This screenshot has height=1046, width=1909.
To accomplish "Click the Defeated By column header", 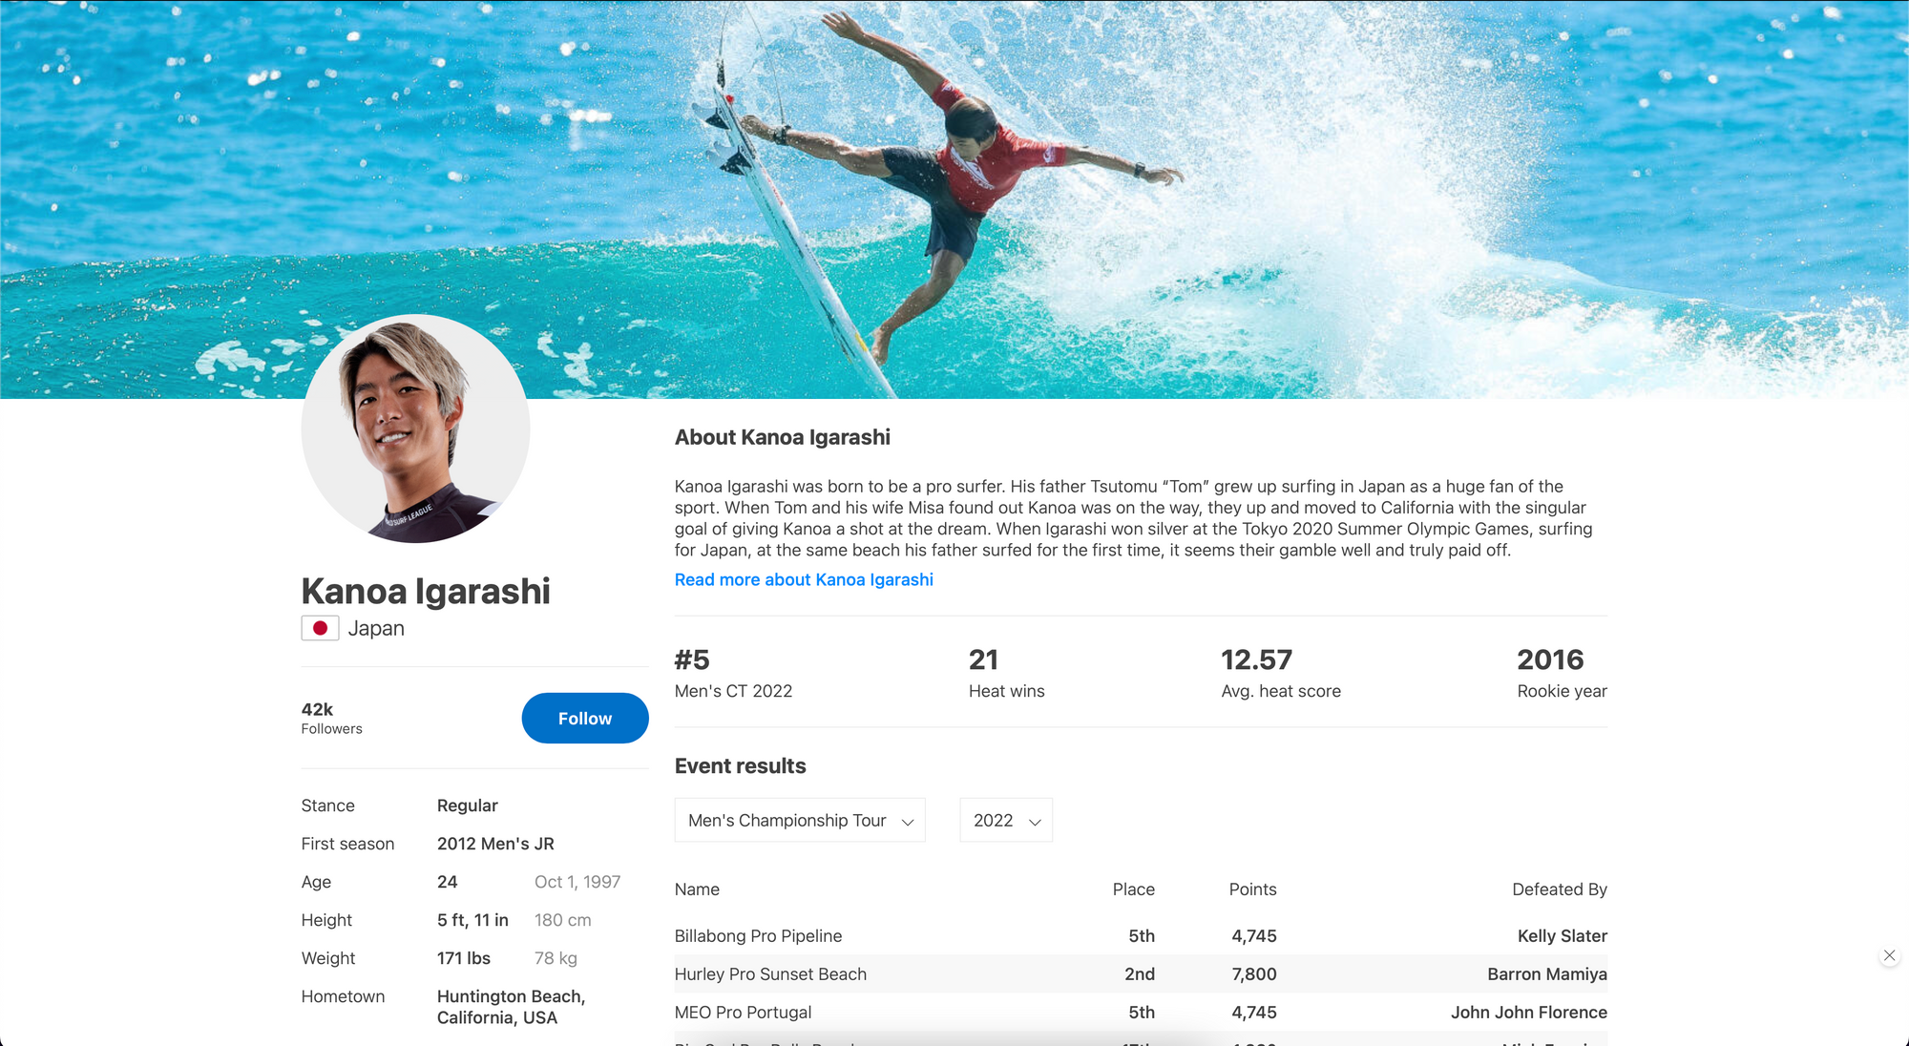I will (1559, 889).
